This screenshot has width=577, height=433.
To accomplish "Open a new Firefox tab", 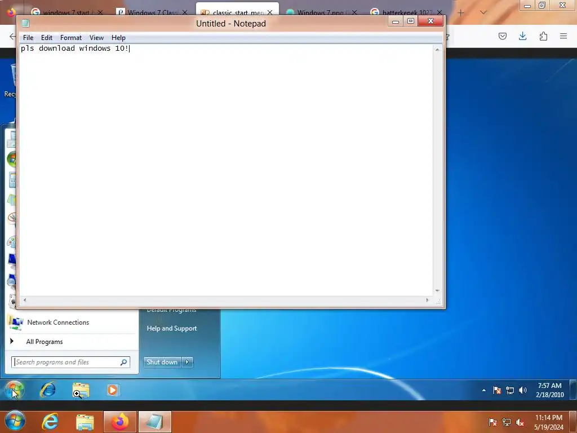I will tap(461, 12).
